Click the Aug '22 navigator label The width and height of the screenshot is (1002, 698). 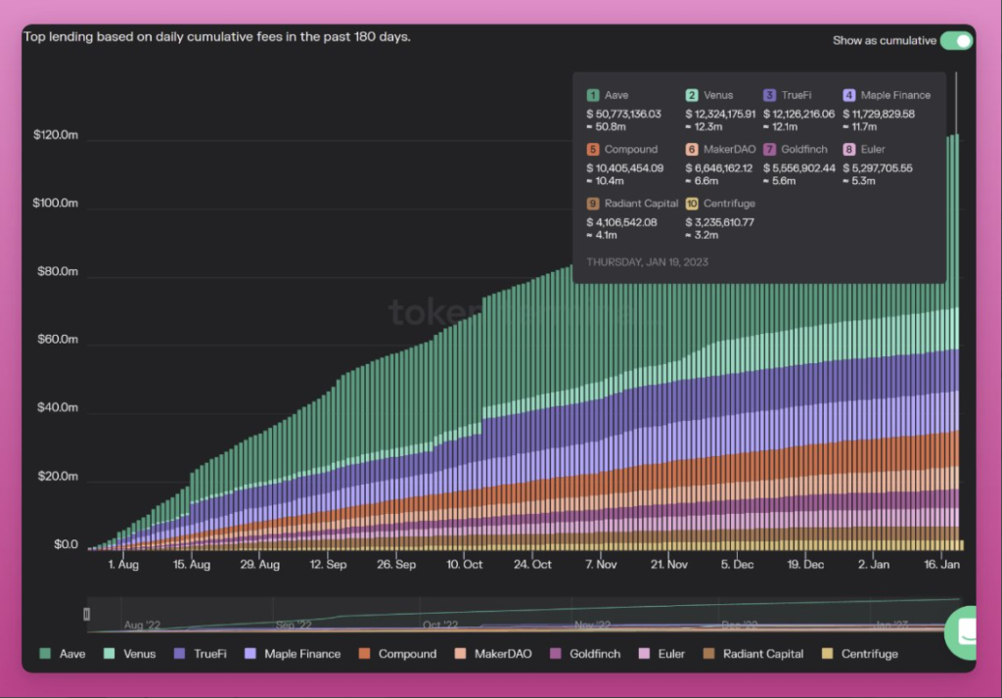point(142,626)
